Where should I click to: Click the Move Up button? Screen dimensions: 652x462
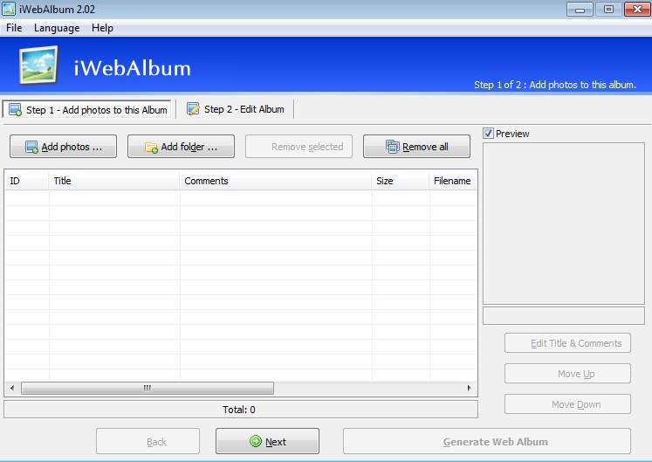pos(567,373)
